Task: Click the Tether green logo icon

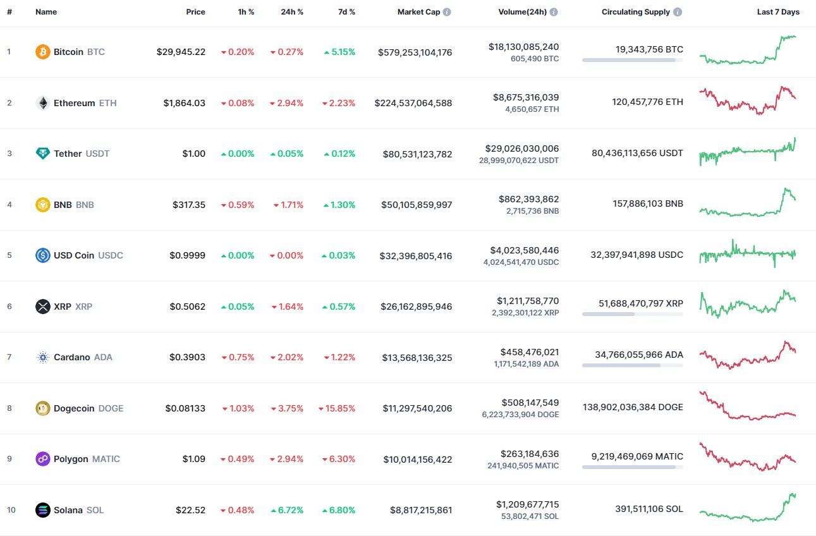Action: (42, 154)
